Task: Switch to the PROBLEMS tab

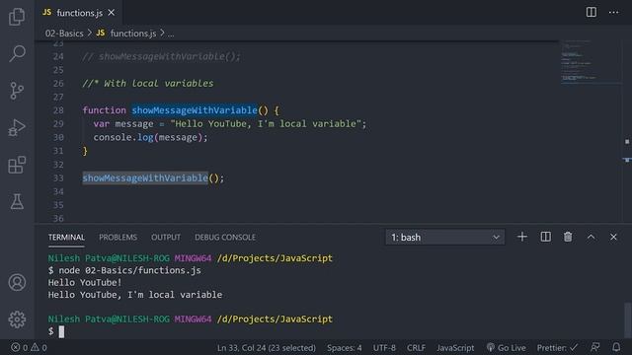Action: (x=118, y=237)
